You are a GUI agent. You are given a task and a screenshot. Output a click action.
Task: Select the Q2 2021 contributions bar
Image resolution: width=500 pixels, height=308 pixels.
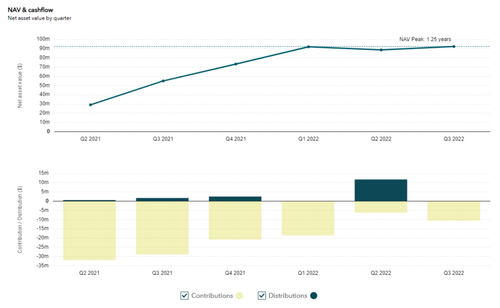[x=90, y=229]
